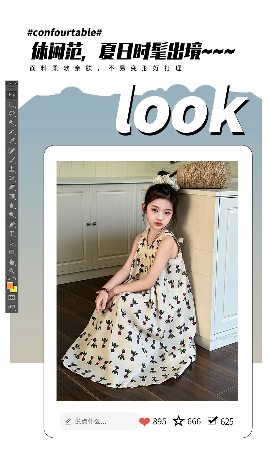The width and height of the screenshot is (269, 449).
Task: Select the History Brush tool
Action: [12, 178]
